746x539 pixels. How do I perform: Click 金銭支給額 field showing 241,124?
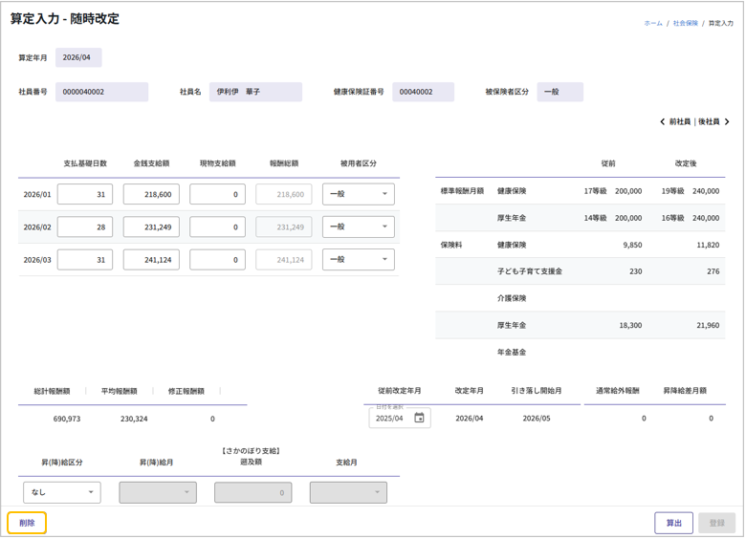click(151, 259)
